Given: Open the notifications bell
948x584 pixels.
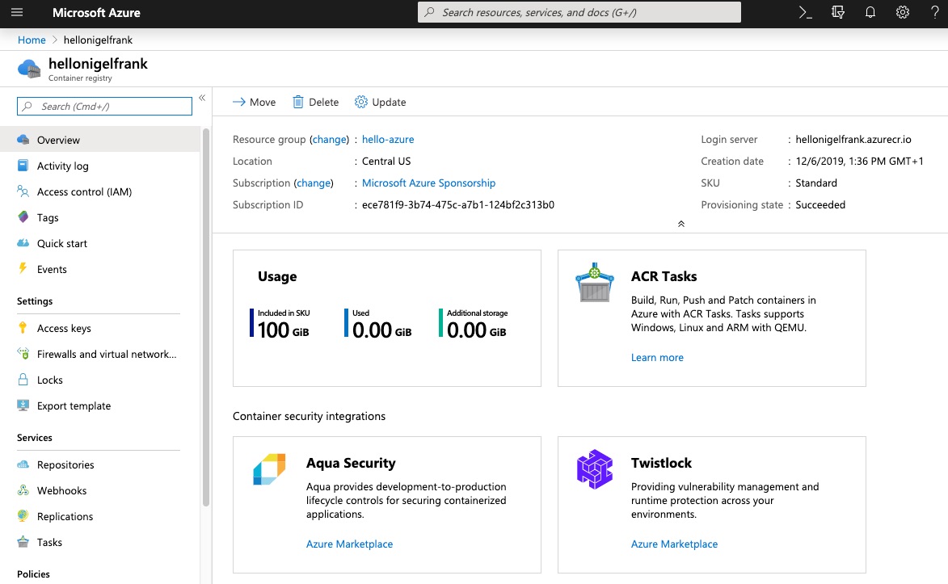Looking at the screenshot, I should pos(870,12).
